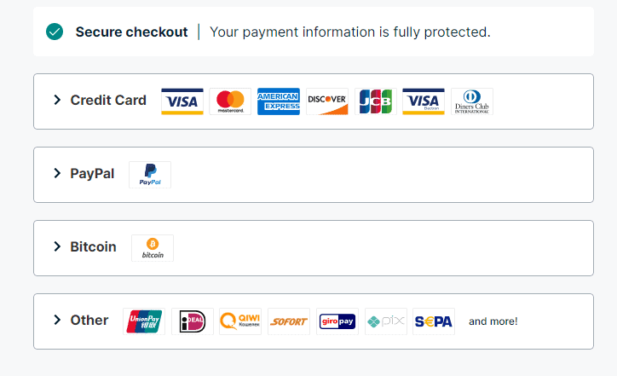Click the Sofort payment icon
Viewport: 617px width, 376px height.
coord(289,321)
